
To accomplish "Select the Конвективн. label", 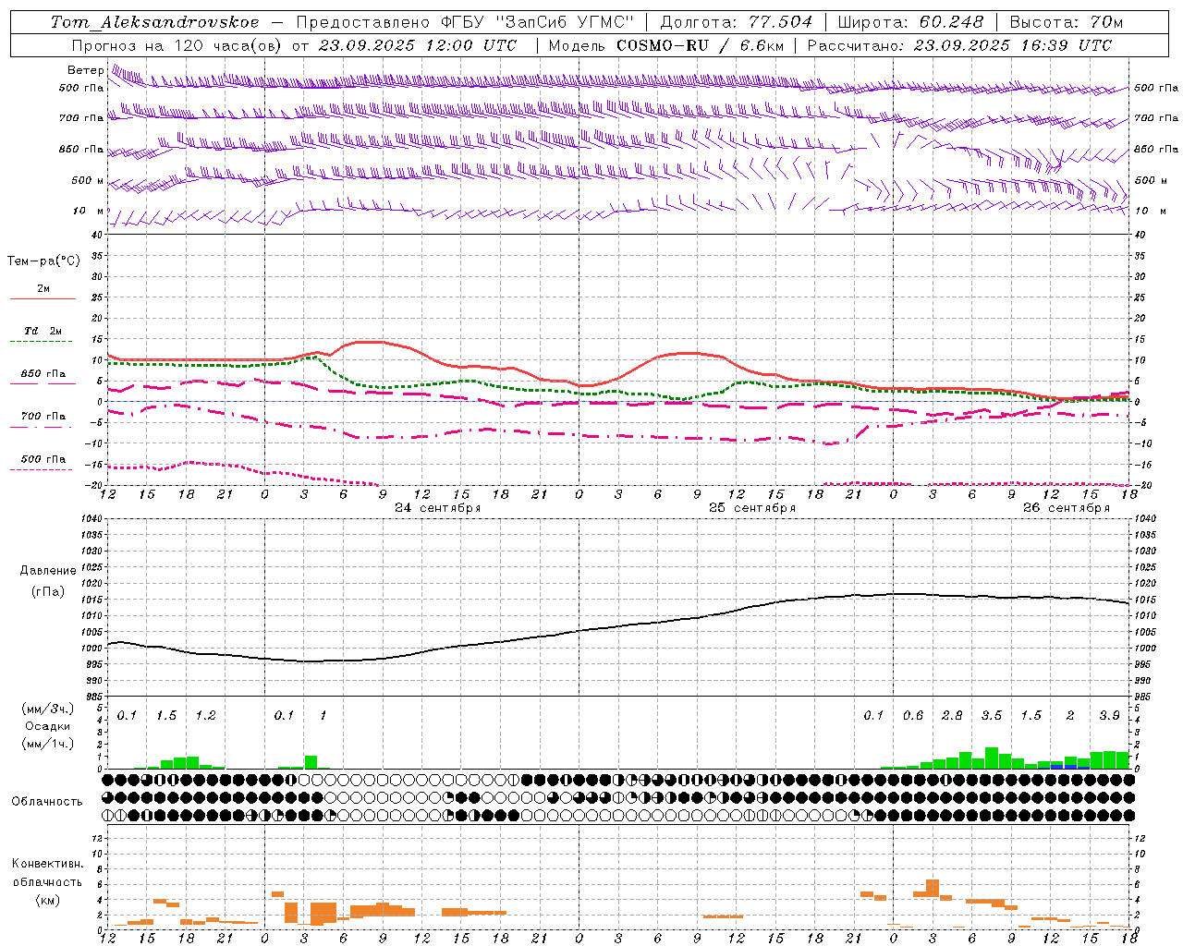I will pos(47,864).
